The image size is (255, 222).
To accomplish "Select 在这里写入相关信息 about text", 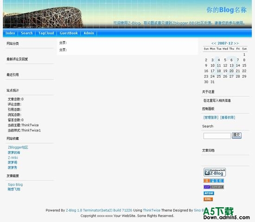I will click(217, 101).
